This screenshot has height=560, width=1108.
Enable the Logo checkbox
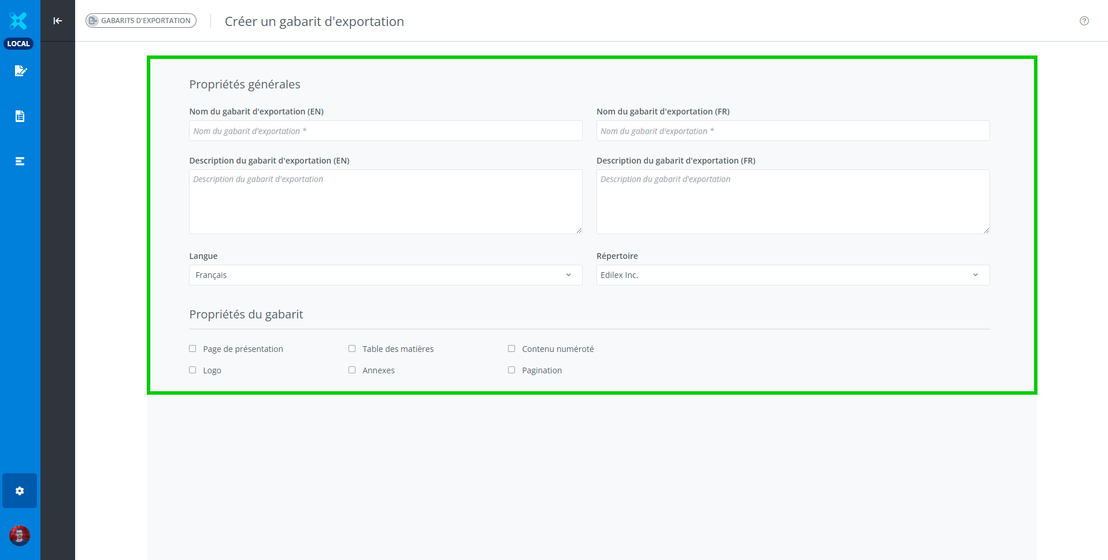(x=192, y=370)
